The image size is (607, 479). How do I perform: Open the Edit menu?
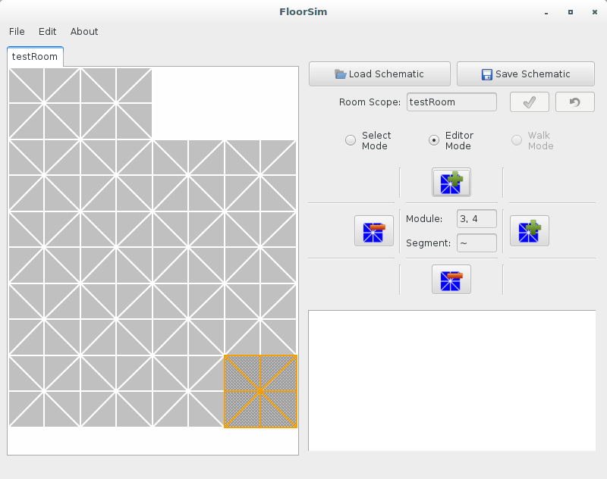pos(47,31)
